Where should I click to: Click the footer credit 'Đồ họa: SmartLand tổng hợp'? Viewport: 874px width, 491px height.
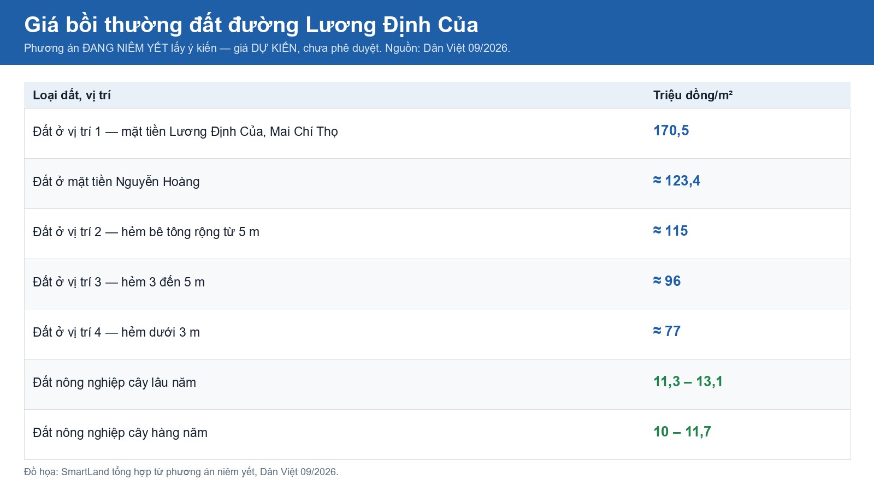[x=181, y=472]
